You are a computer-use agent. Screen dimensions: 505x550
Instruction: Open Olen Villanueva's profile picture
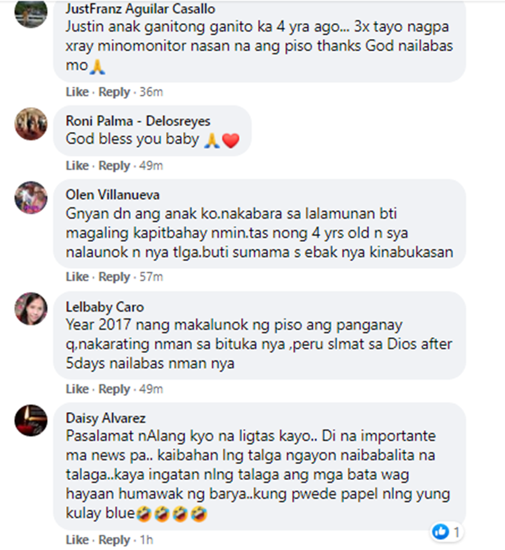[31, 197]
